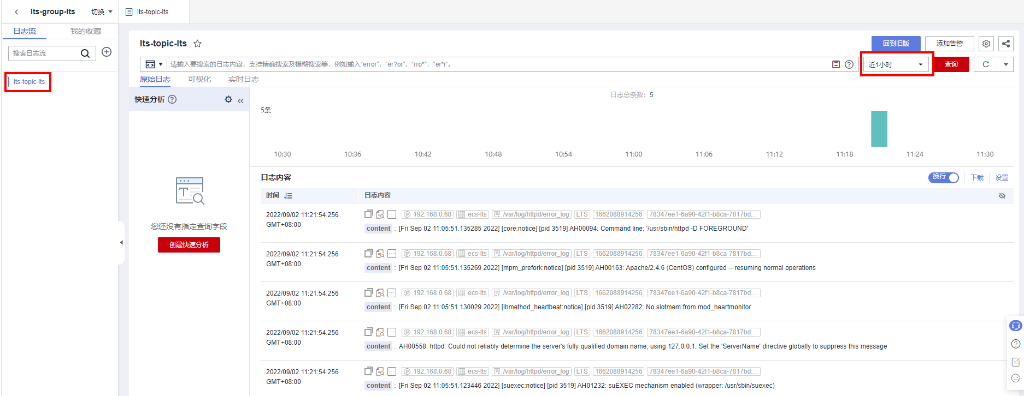Click the plus icon to add log stream

click(x=107, y=52)
